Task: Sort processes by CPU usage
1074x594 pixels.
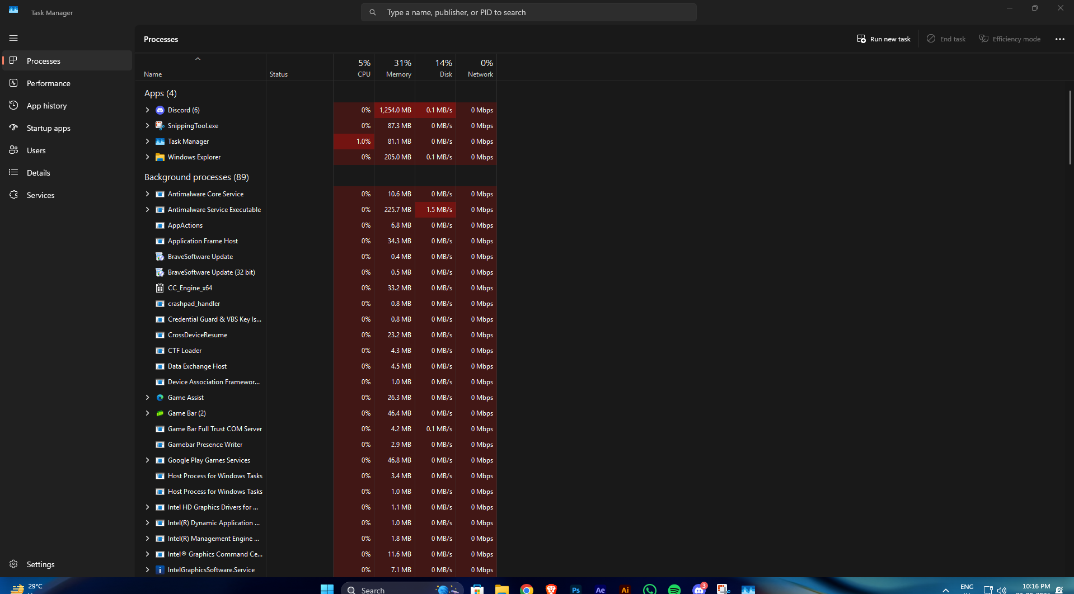Action: (x=354, y=68)
